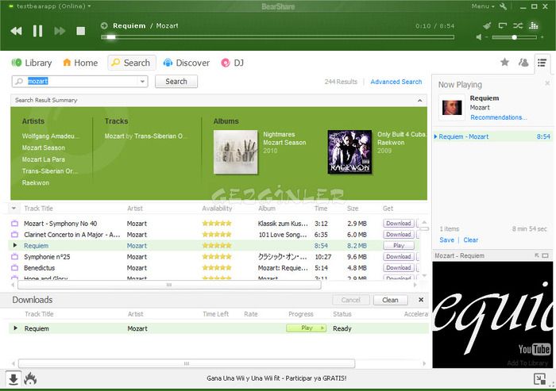Open the Wolfgang Amadeu... artist result
Screen dimensions: 556x391
51,136
